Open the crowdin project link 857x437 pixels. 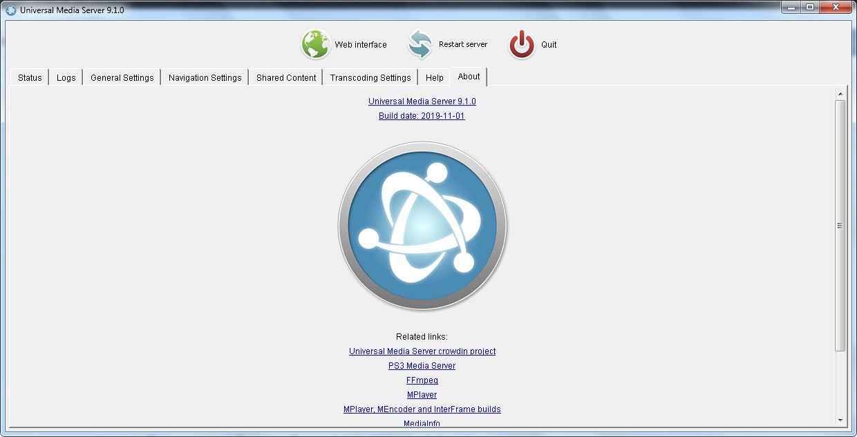422,351
